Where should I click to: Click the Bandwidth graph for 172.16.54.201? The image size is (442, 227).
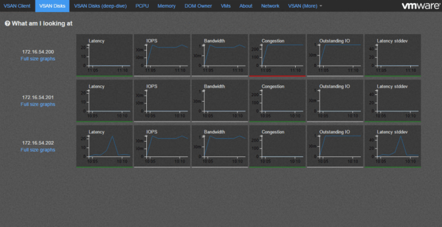pyautogui.click(x=220, y=101)
